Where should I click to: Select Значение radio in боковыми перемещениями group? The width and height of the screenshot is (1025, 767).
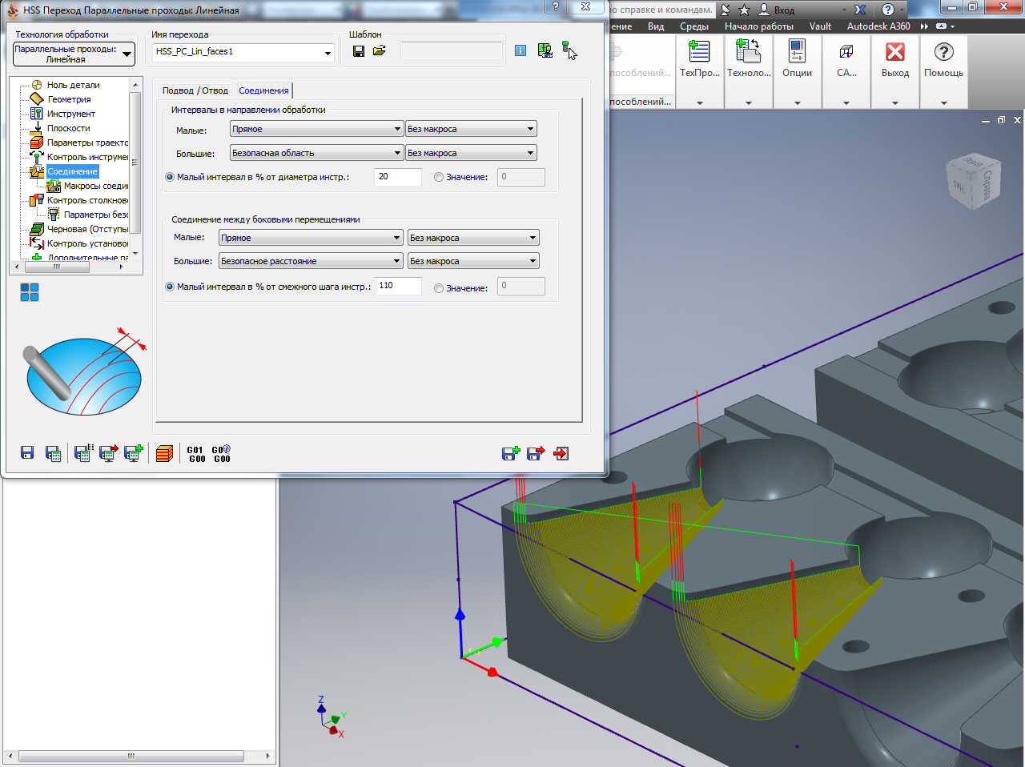pos(439,288)
